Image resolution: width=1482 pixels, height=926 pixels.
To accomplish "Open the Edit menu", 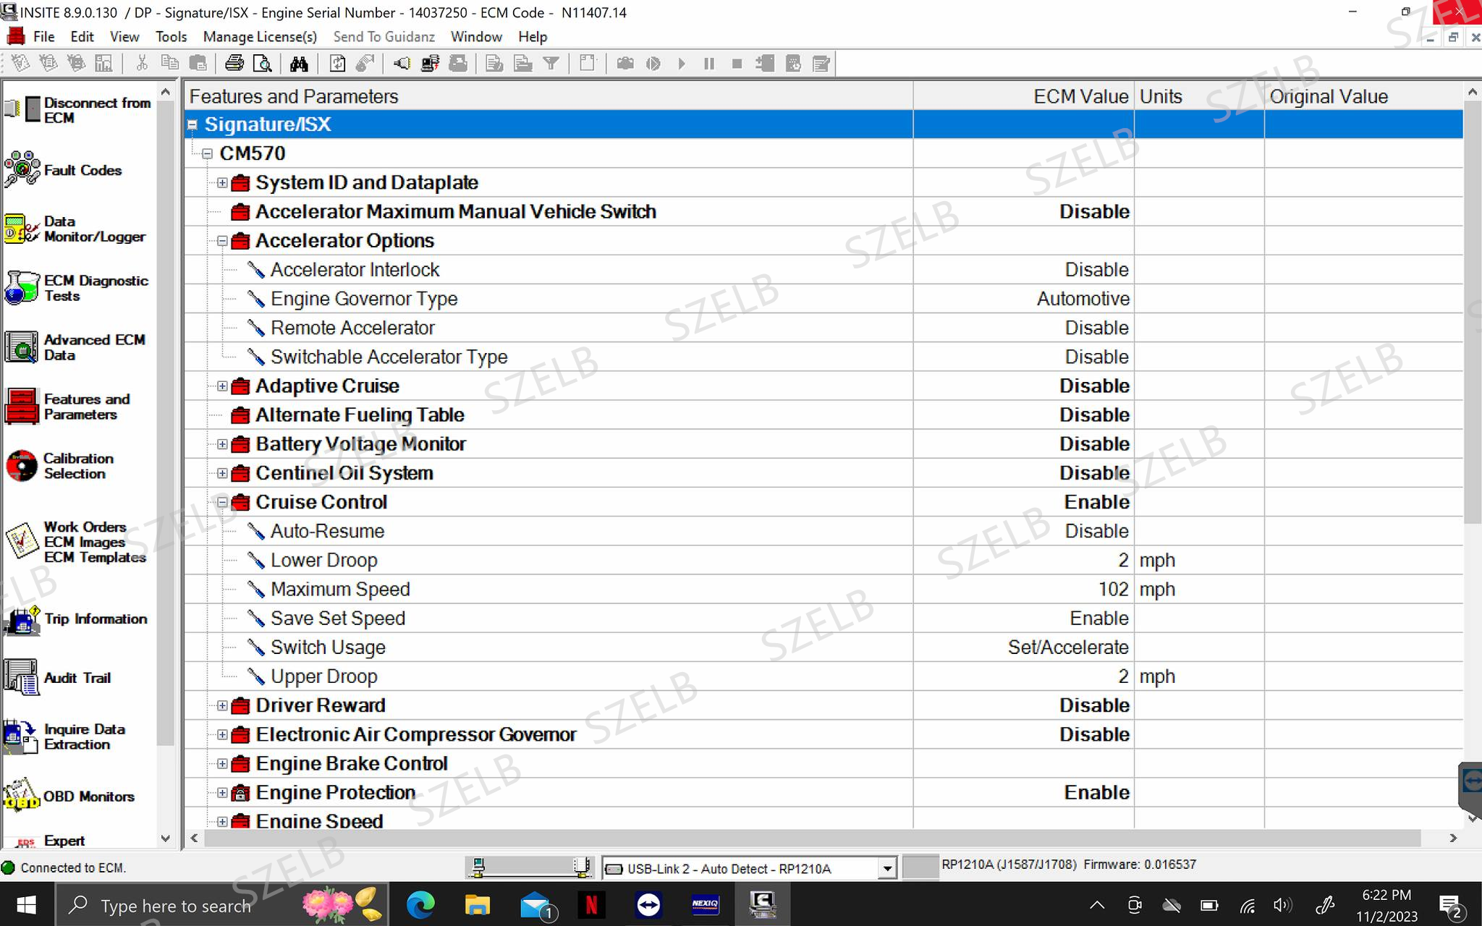I will pos(82,37).
